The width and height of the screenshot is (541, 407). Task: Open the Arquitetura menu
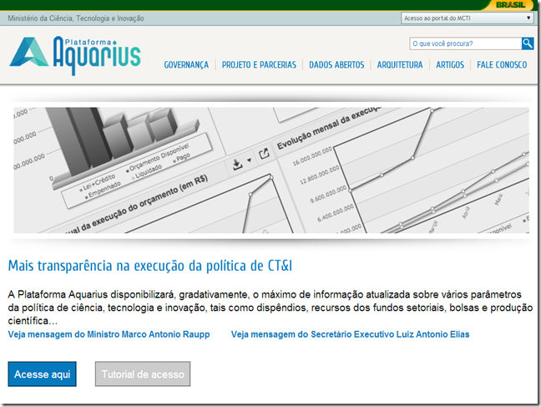click(400, 65)
